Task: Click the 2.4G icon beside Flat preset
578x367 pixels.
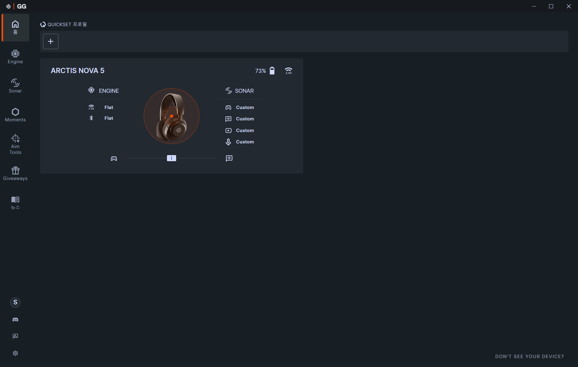Action: (91, 107)
